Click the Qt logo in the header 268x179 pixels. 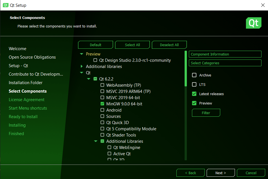tap(254, 23)
